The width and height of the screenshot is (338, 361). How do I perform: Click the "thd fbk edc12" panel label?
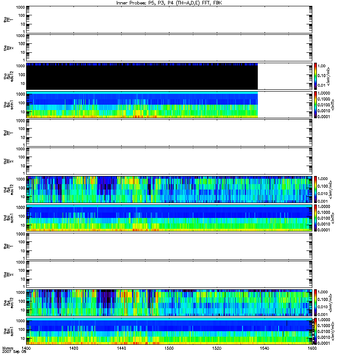(x=9, y=190)
